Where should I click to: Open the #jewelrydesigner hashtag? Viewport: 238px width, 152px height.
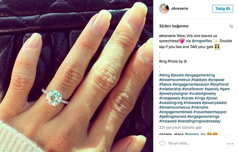click(174, 94)
